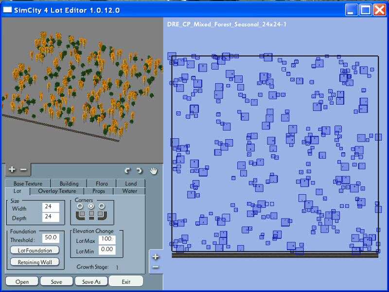Image resolution: width=389 pixels, height=292 pixels.
Task: Focus the Threshold field showing 50.0
Action: (x=51, y=238)
